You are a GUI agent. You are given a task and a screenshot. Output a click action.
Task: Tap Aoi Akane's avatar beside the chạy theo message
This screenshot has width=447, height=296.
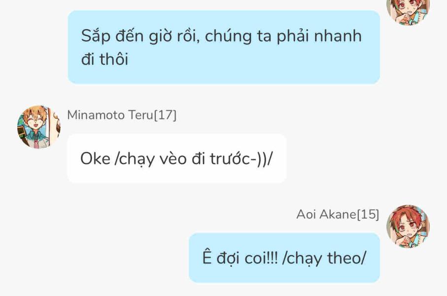pos(408,226)
